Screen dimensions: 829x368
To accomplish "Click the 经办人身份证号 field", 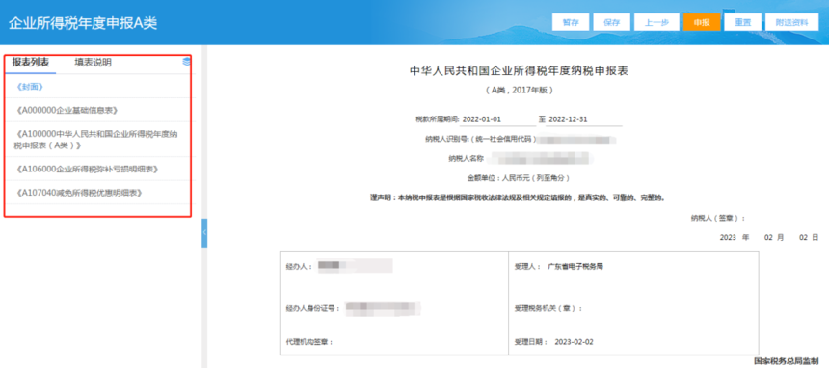I will 383,309.
